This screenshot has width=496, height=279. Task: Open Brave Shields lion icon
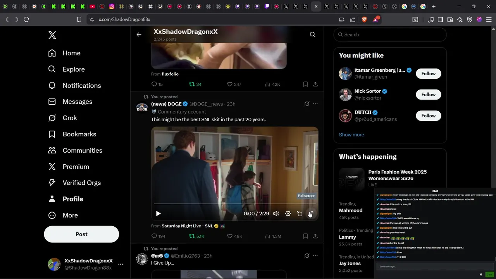[364, 19]
